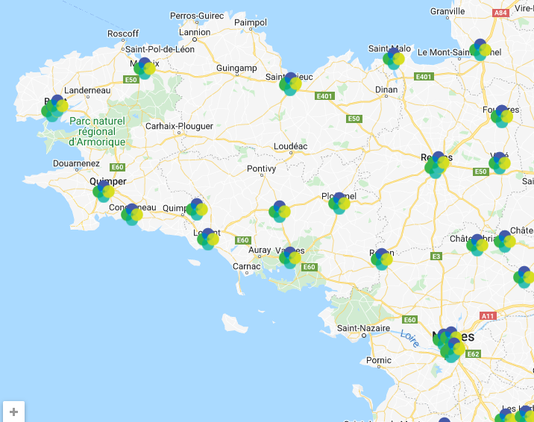Select the marker at Ploërmel
Viewport: 534px width, 422px height.
click(x=339, y=204)
